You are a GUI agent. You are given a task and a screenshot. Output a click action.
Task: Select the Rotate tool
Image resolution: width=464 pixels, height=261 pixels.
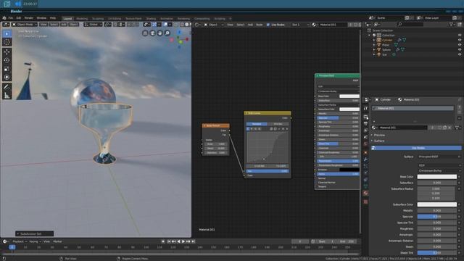pyautogui.click(x=7, y=60)
